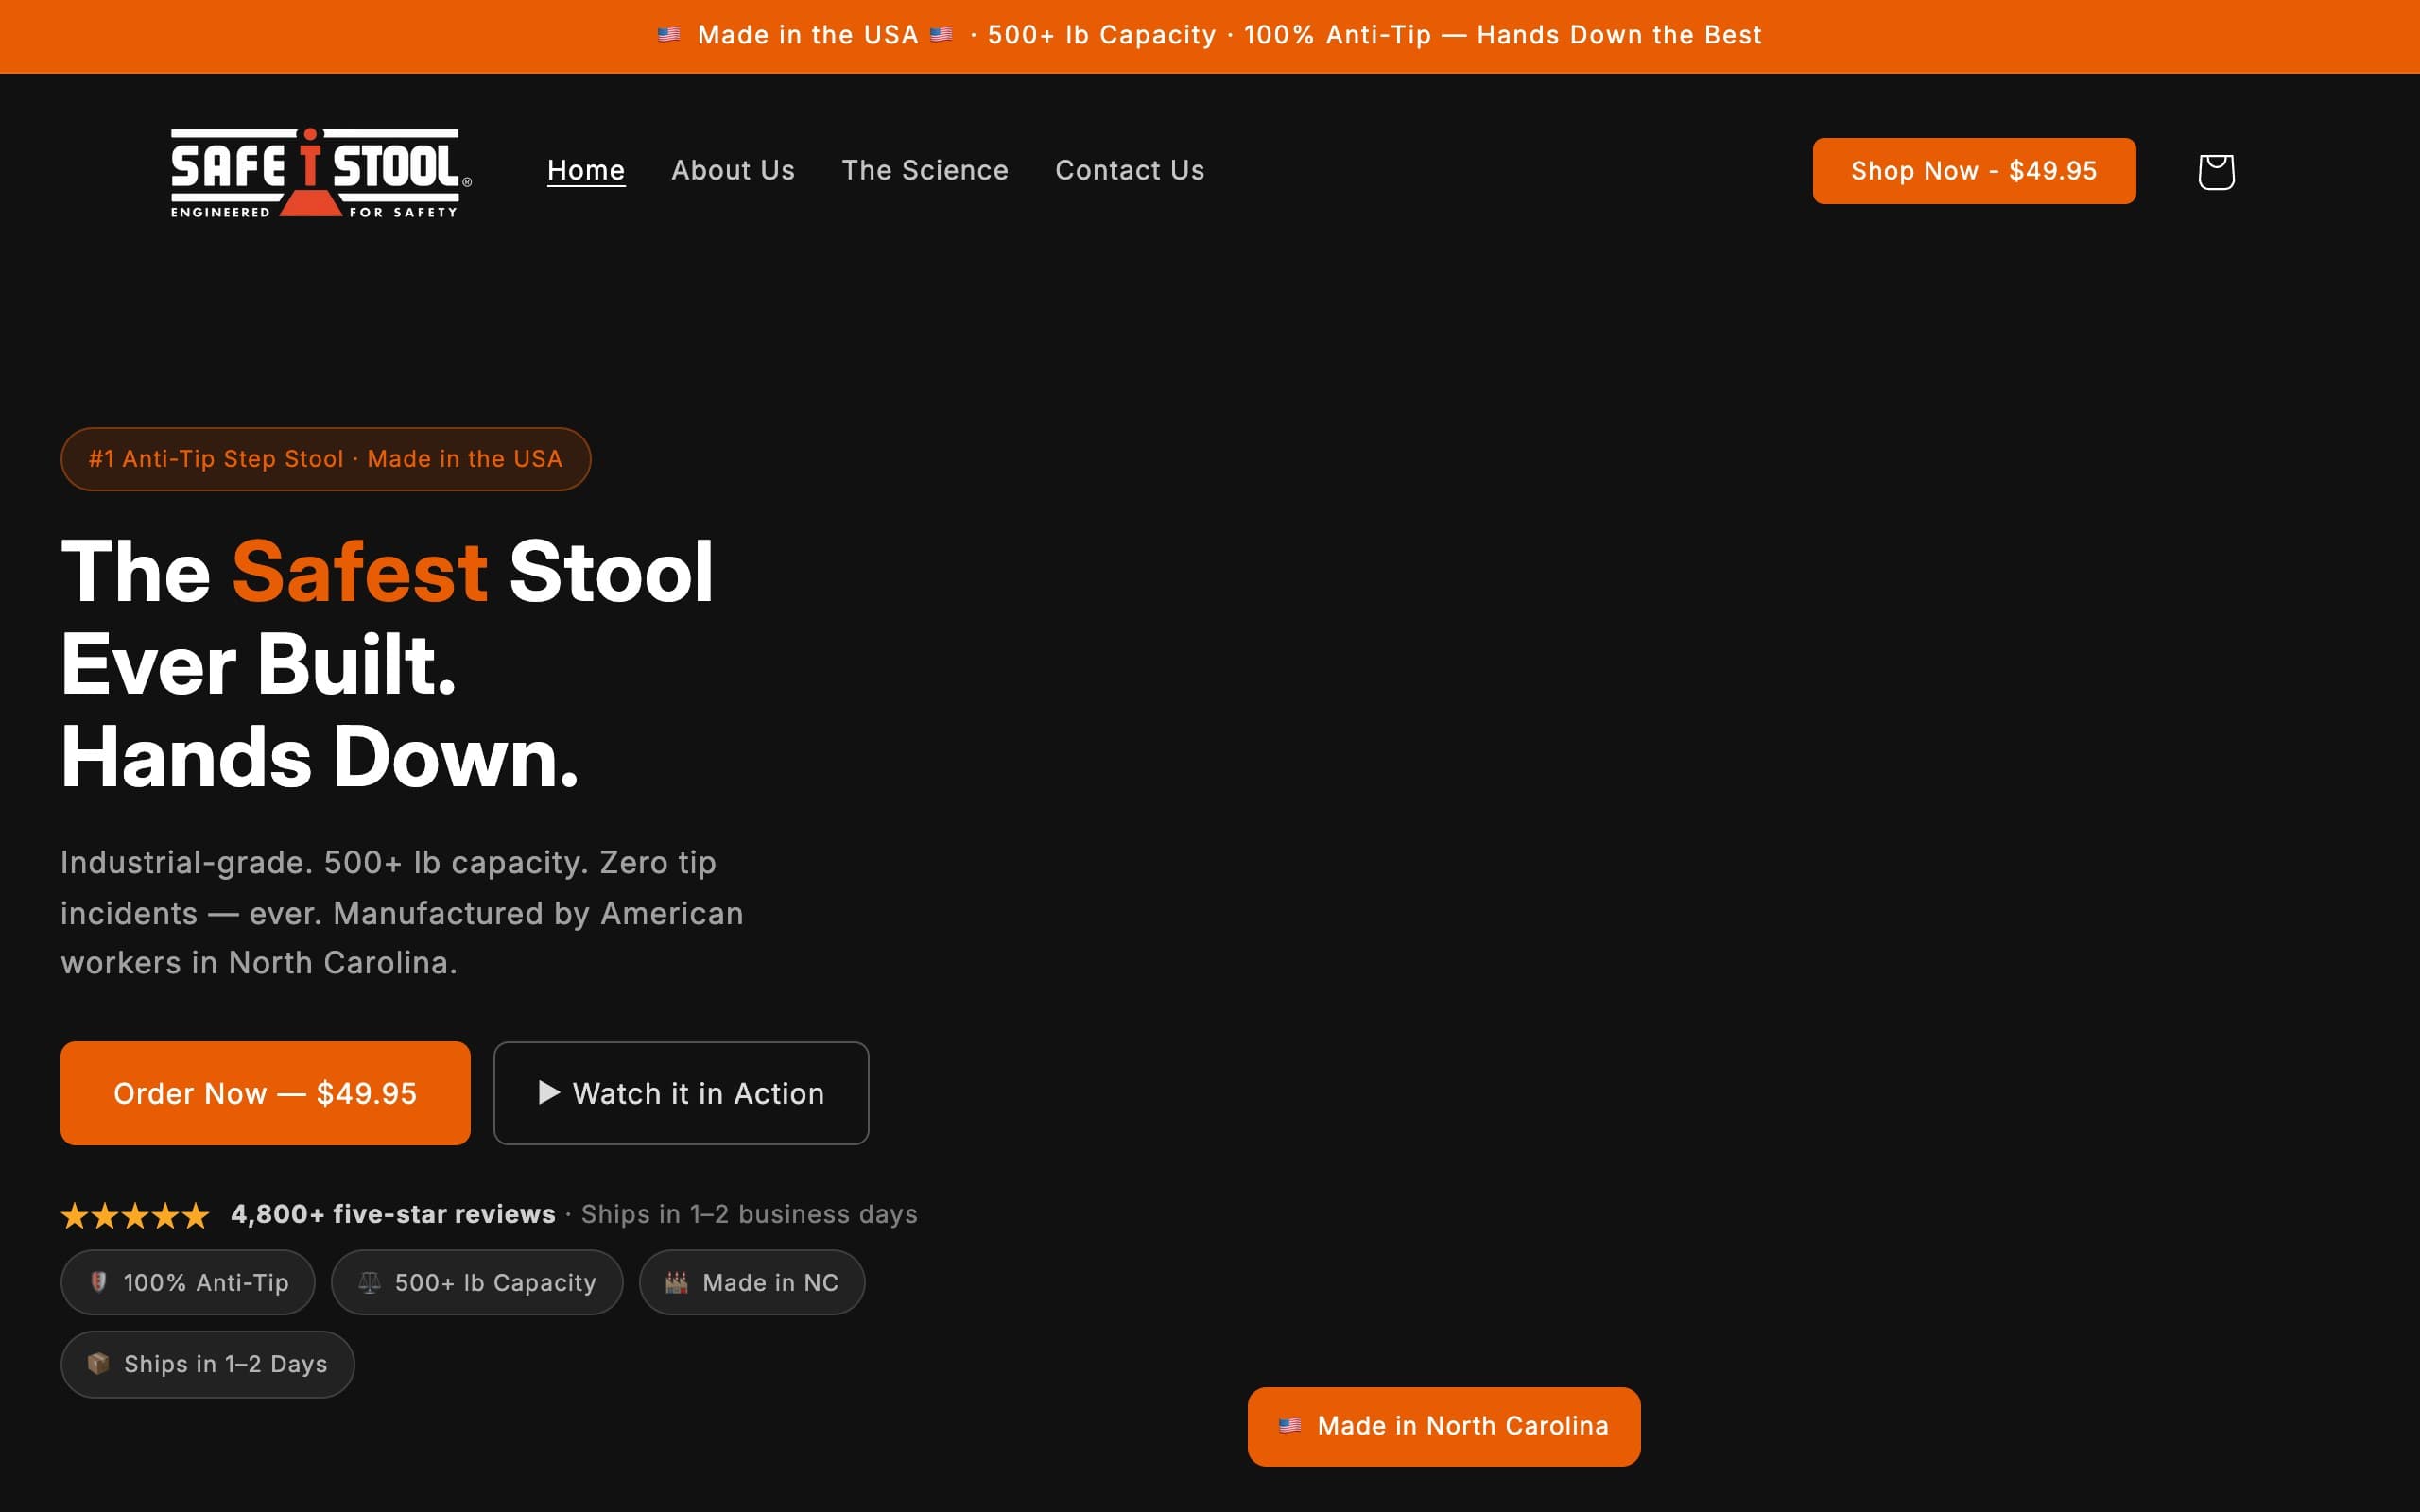Click 'Industrial-grade. 500+ lb capacity' paragraph
The width and height of the screenshot is (2420, 1512).
(x=402, y=912)
